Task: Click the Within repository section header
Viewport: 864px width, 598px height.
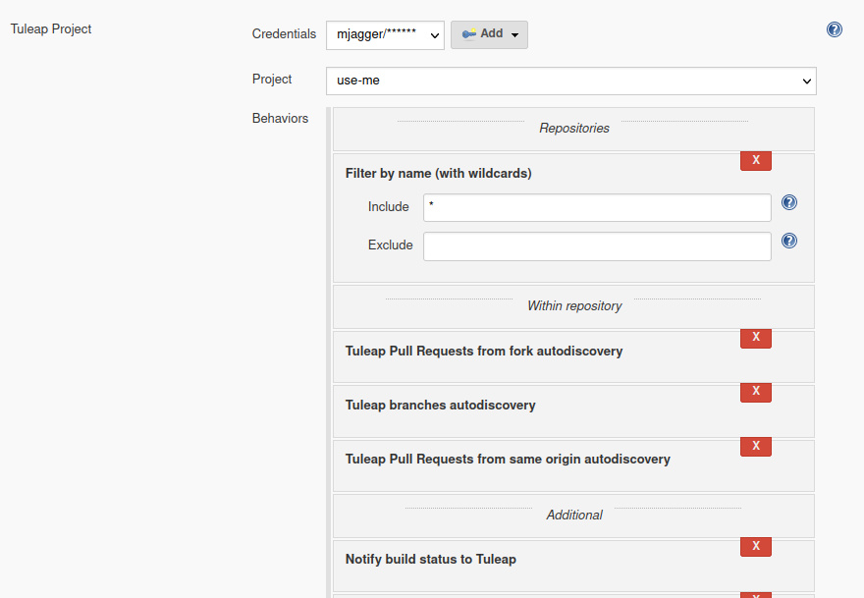Action: coord(573,305)
